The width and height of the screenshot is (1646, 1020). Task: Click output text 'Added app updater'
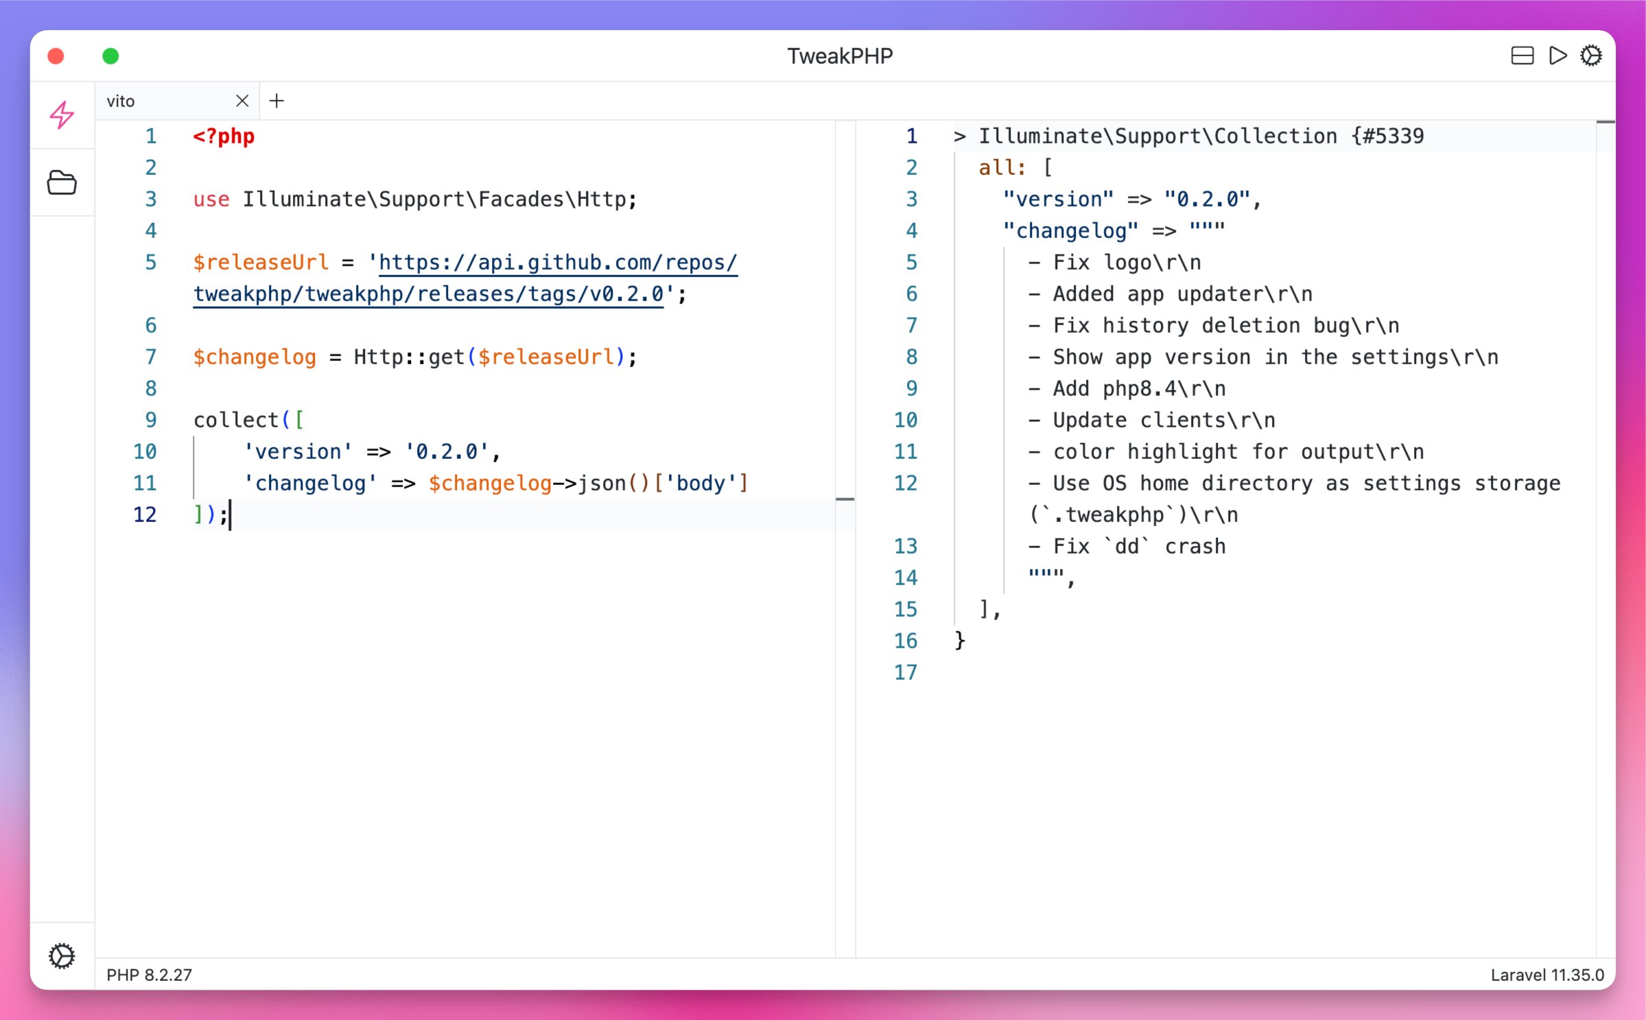tap(1158, 294)
